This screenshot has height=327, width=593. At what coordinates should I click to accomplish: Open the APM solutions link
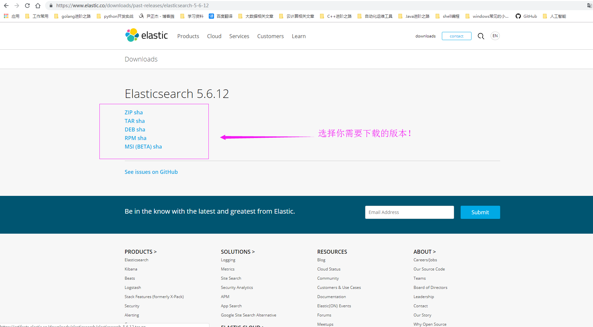coord(225,297)
